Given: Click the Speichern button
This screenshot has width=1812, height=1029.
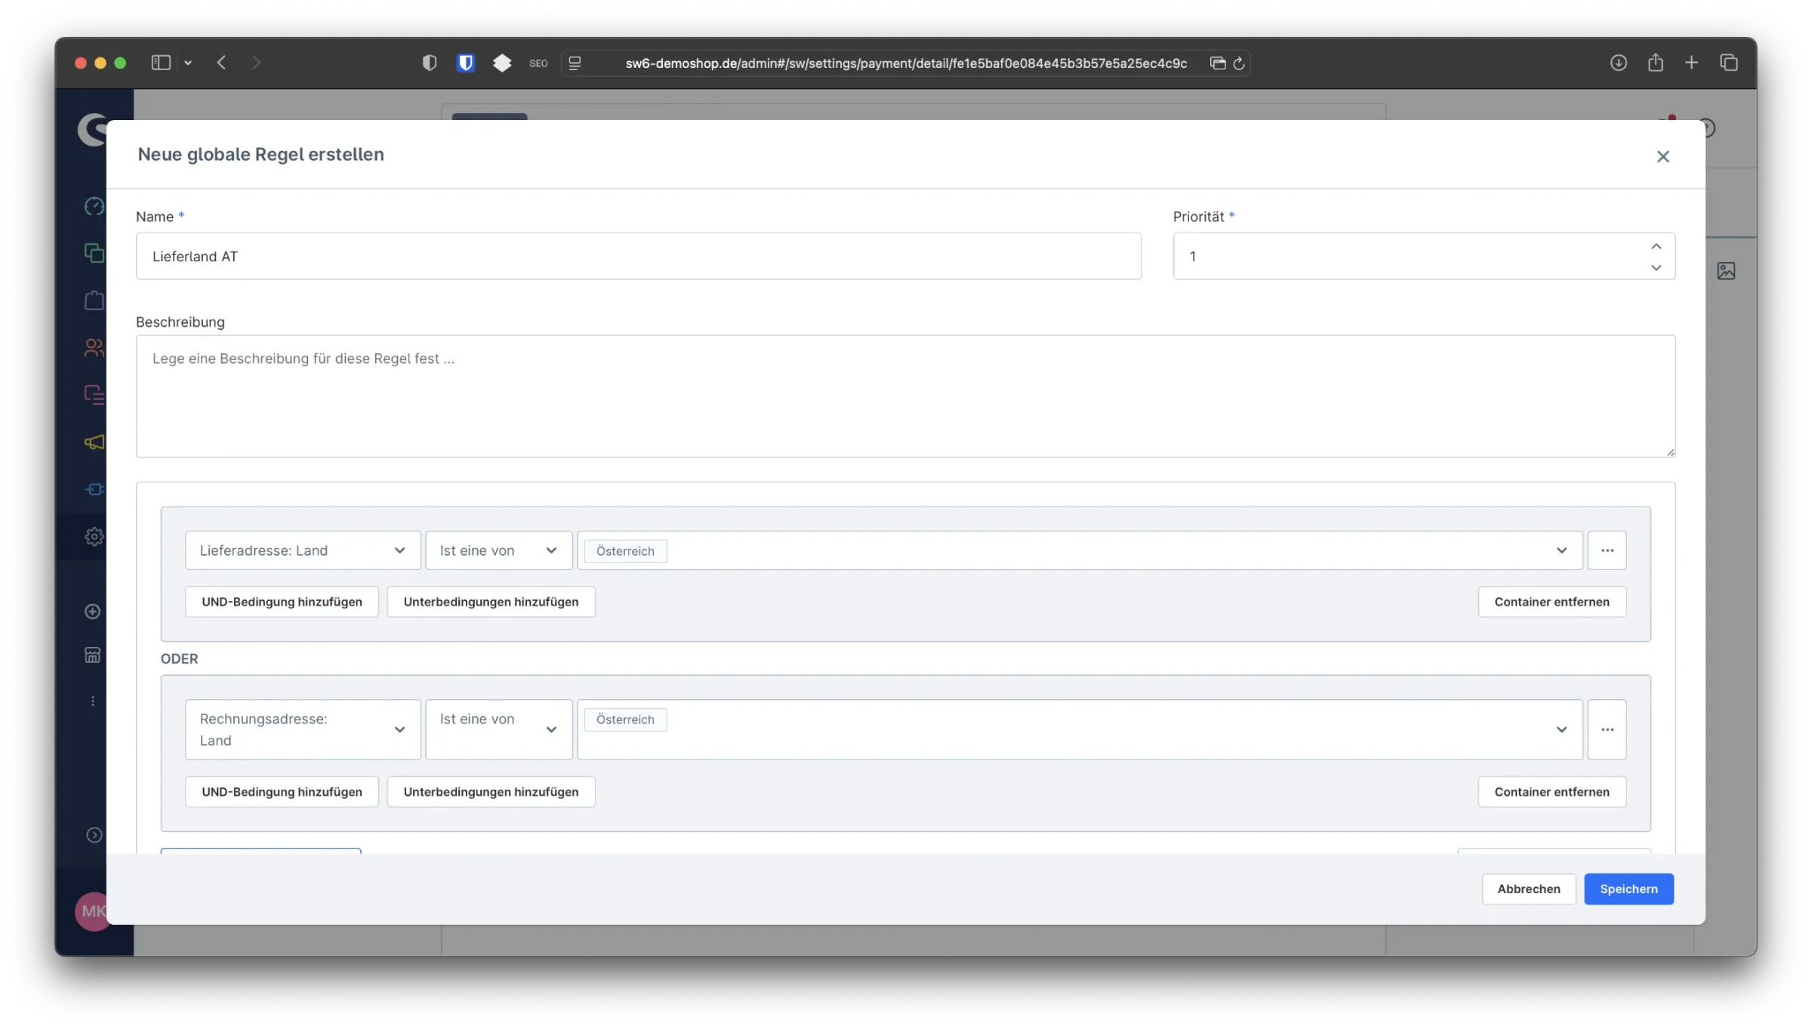Looking at the screenshot, I should click(x=1629, y=889).
